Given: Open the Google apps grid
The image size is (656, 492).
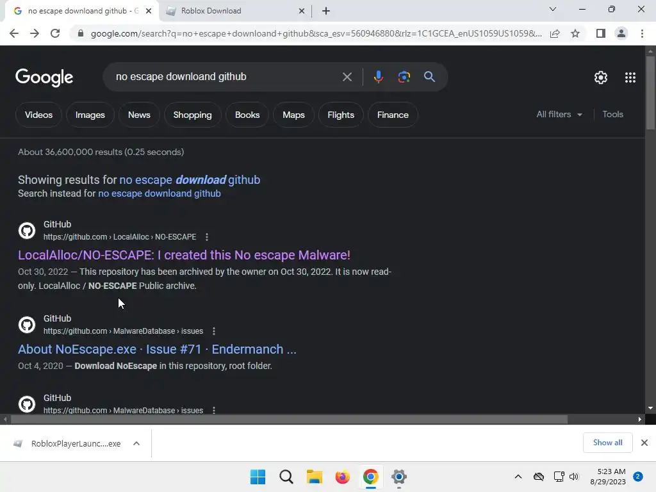Looking at the screenshot, I should coord(630,78).
